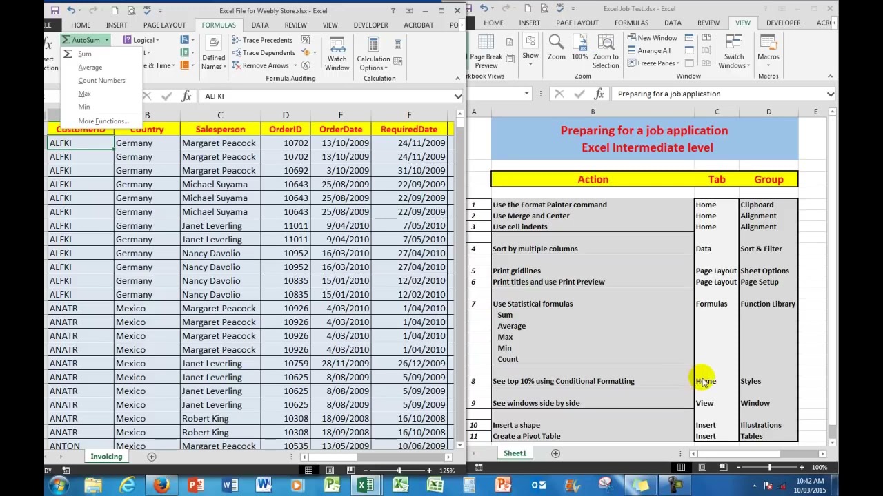The image size is (883, 496).
Task: Click New Window in View ribbon
Action: coord(652,38)
